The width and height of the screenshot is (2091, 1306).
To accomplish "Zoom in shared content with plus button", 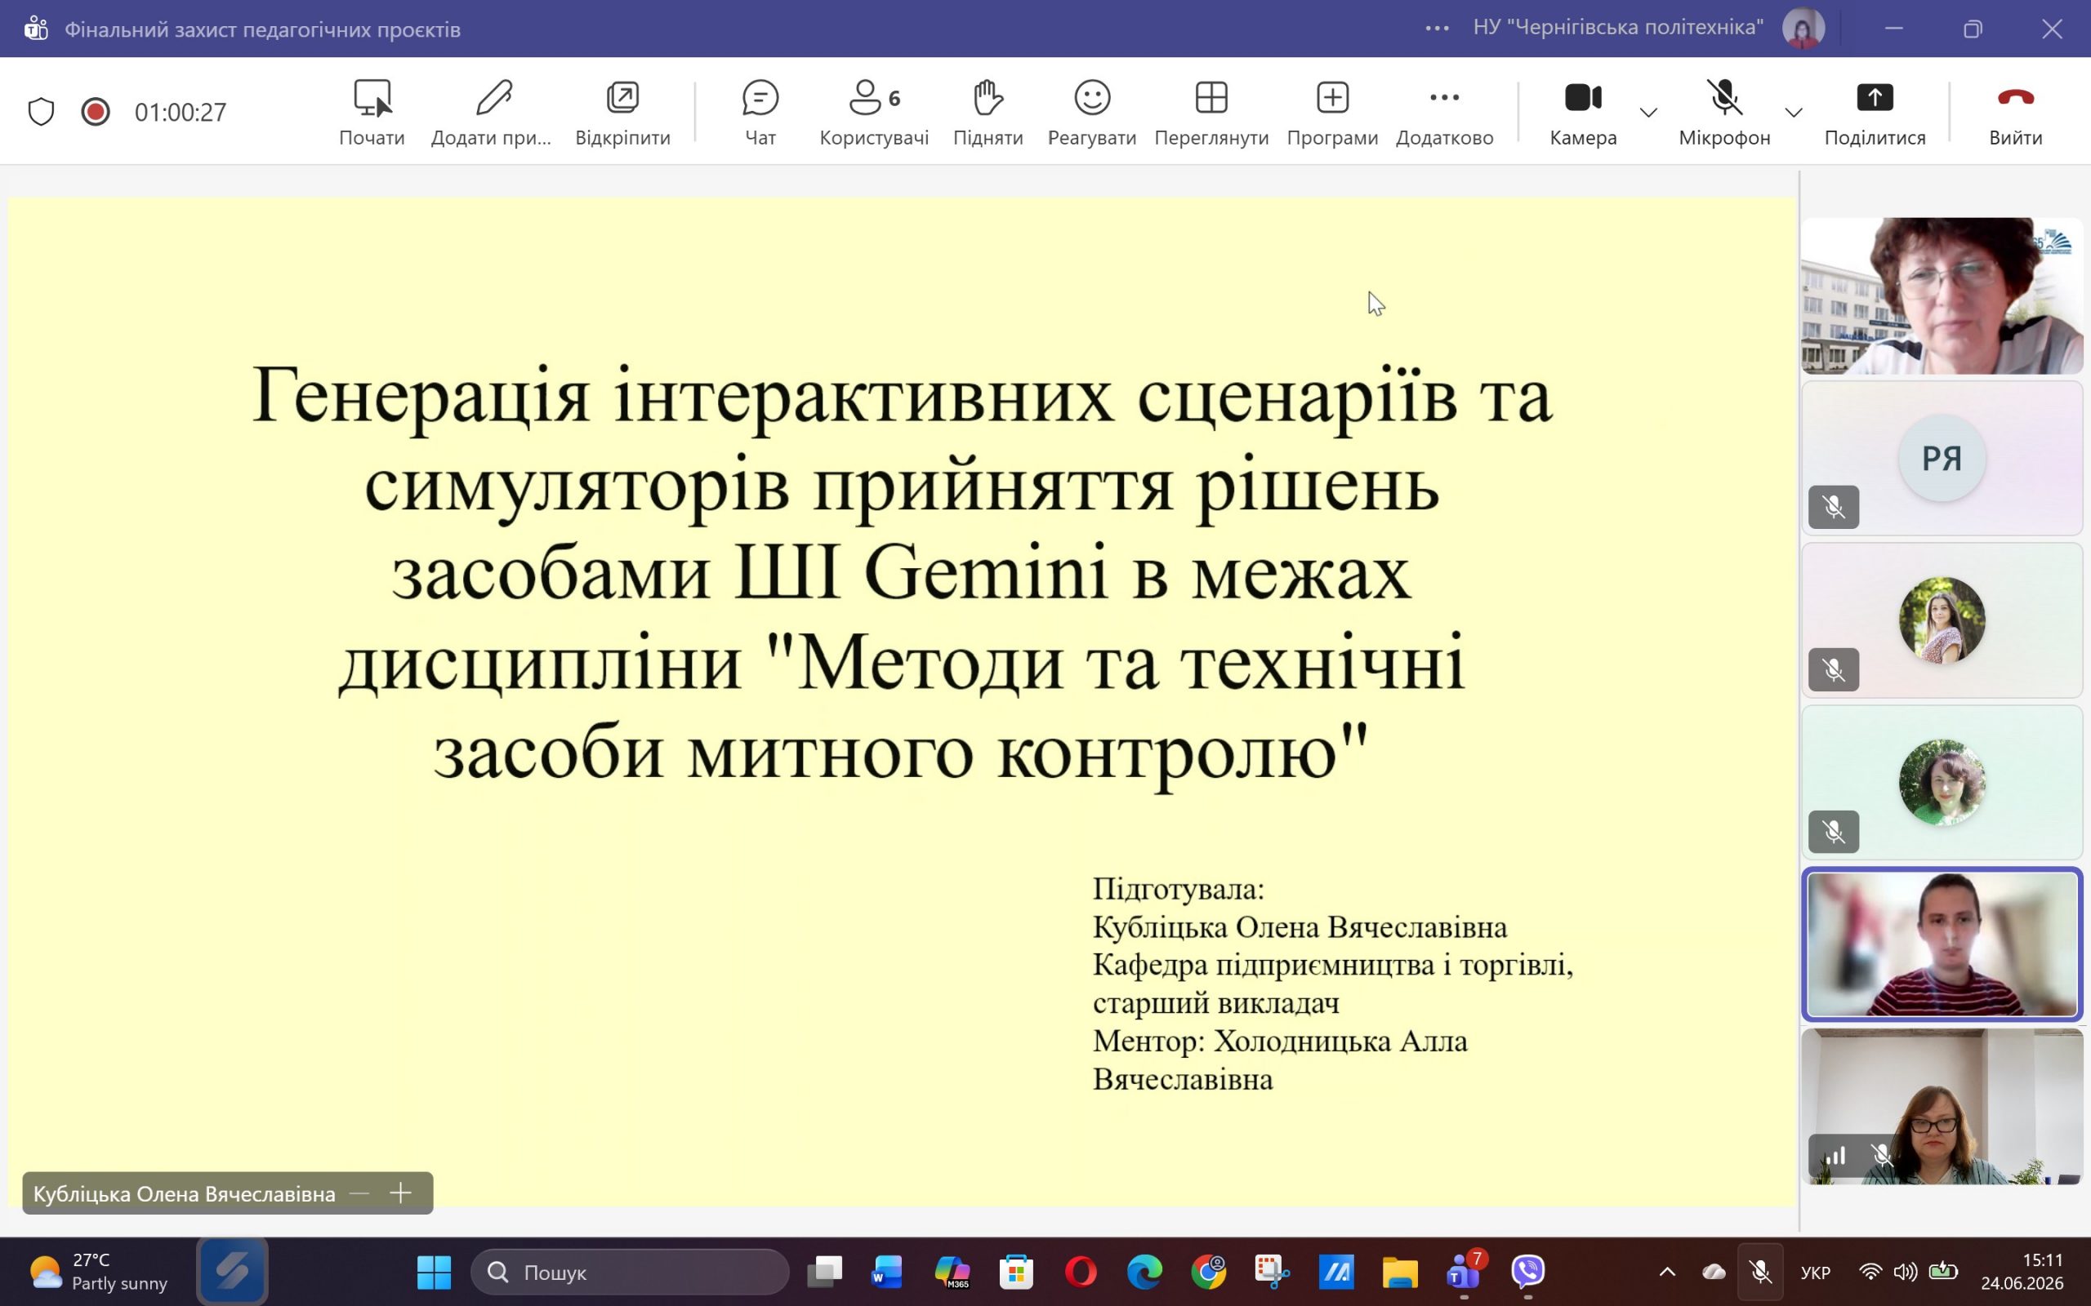I will 400,1193.
